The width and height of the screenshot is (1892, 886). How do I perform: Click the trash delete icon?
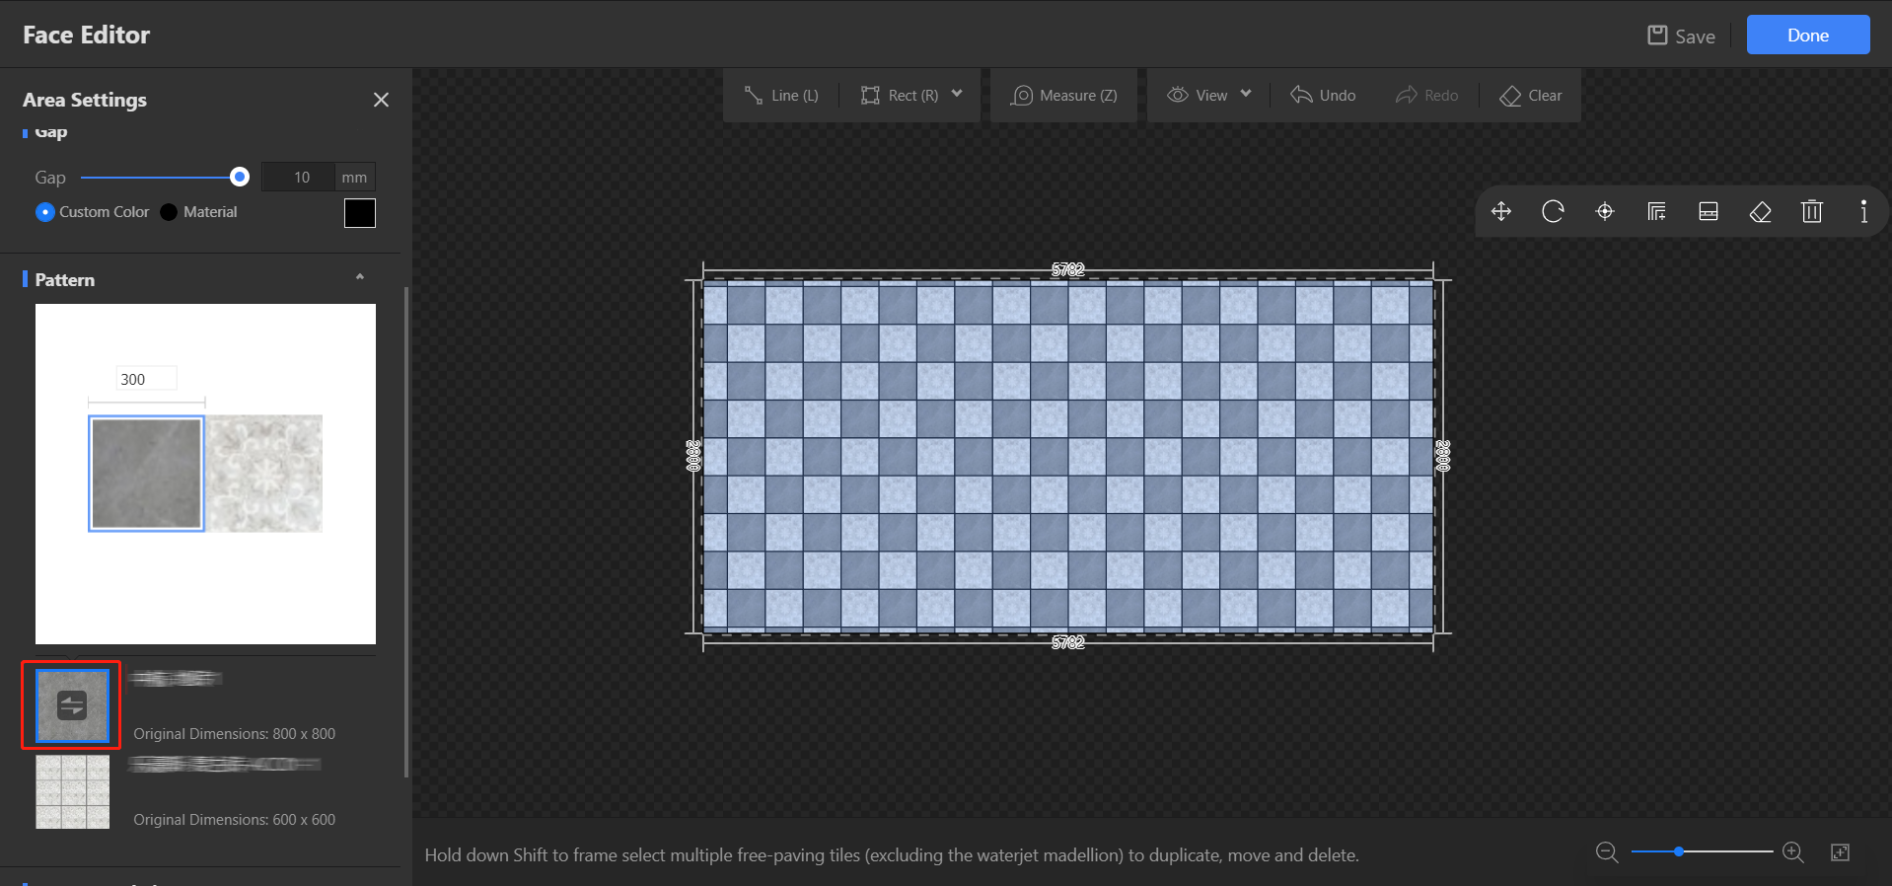pos(1811,212)
